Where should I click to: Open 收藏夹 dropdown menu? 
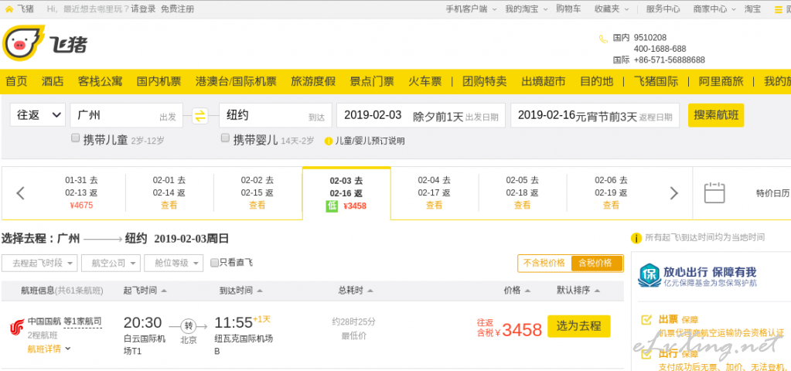(x=612, y=9)
